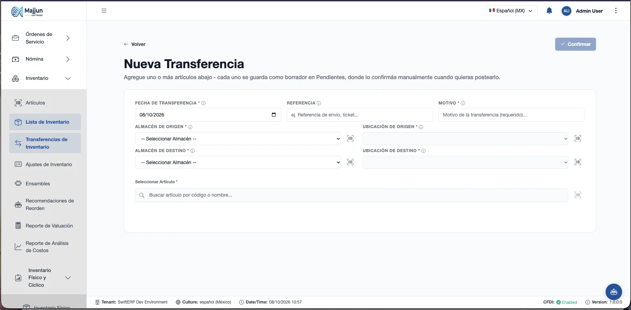Collapse the Inventario sidebar section
The height and width of the screenshot is (310, 631).
click(x=43, y=78)
